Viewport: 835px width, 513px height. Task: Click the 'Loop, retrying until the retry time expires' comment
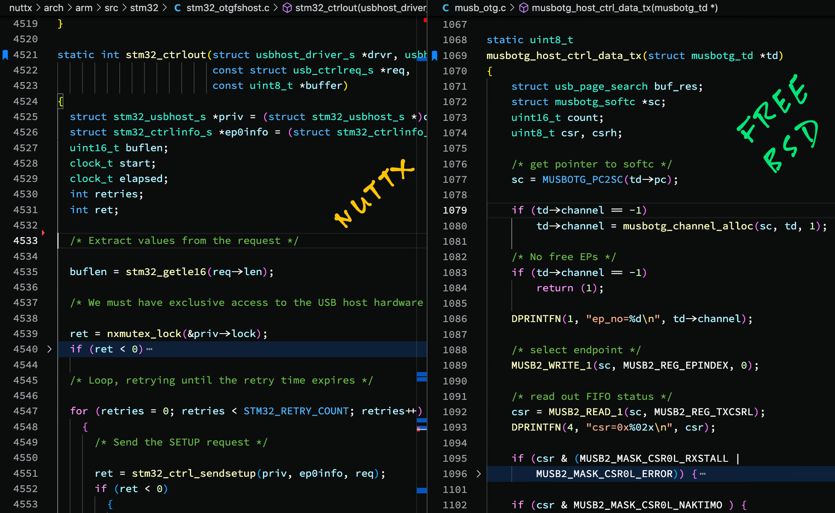[x=221, y=380]
